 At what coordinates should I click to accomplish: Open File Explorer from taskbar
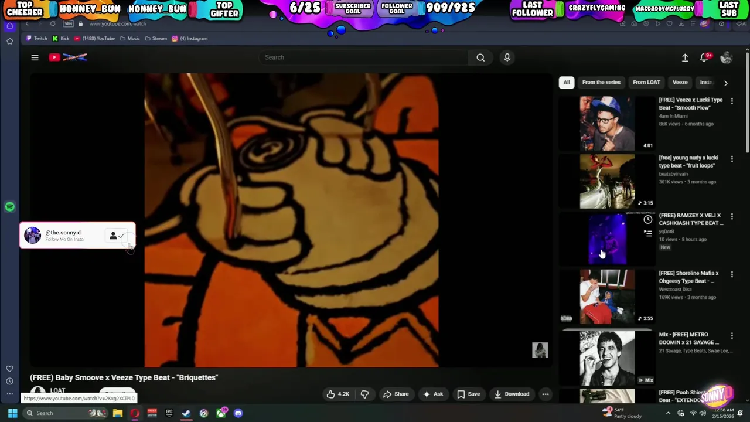pyautogui.click(x=118, y=413)
